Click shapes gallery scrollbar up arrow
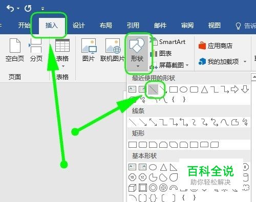 [x=254, y=77]
